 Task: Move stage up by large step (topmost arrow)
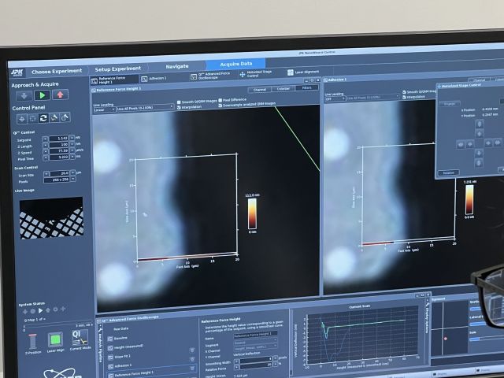pyautogui.click(x=480, y=124)
